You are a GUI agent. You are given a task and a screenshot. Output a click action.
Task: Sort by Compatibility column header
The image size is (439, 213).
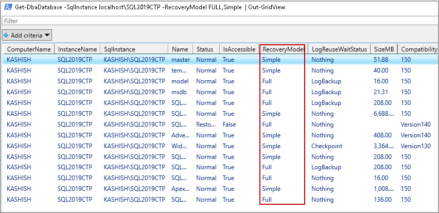click(x=419, y=49)
